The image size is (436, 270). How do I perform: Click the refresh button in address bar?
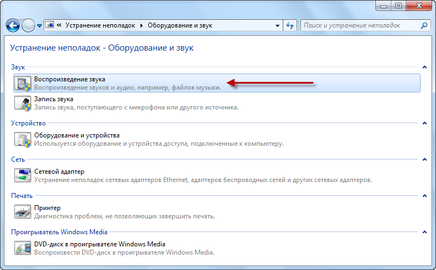(290, 25)
